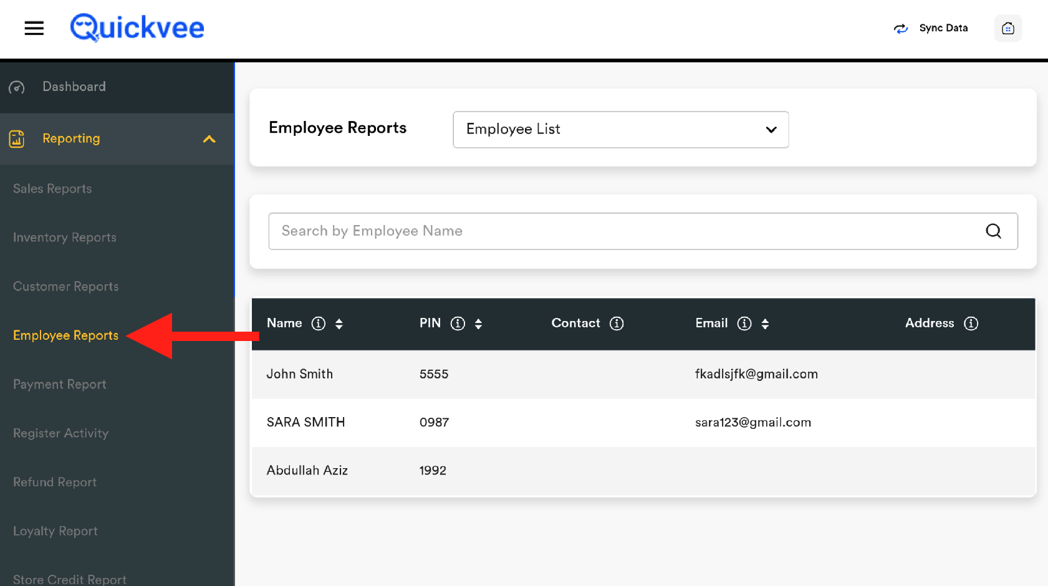
Task: Open the Employee List dropdown
Action: point(620,130)
